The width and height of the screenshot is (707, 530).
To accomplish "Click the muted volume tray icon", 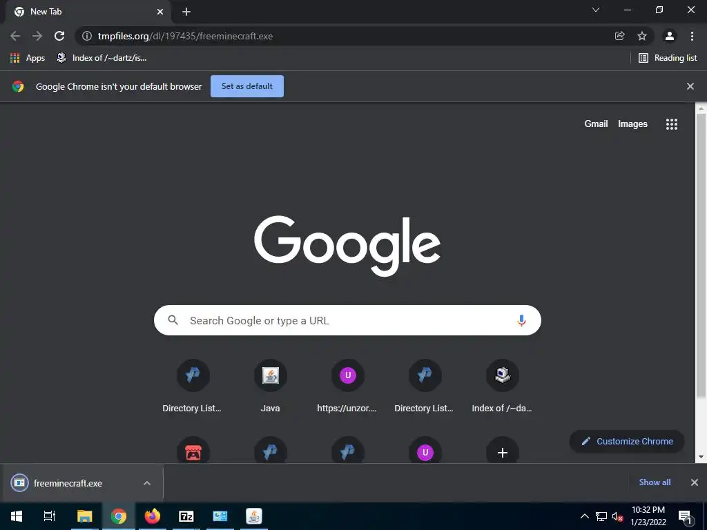I will click(x=617, y=516).
